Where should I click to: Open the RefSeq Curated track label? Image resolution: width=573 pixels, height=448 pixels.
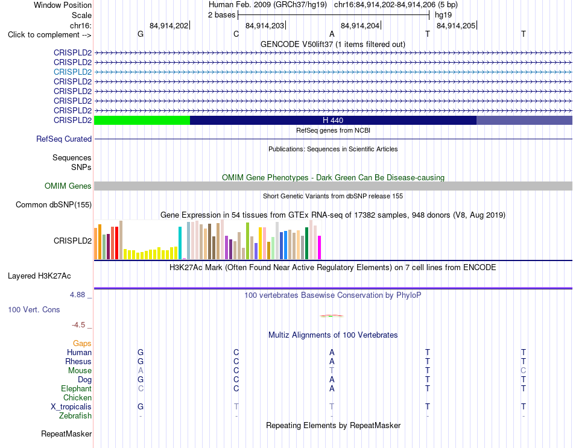(x=63, y=139)
